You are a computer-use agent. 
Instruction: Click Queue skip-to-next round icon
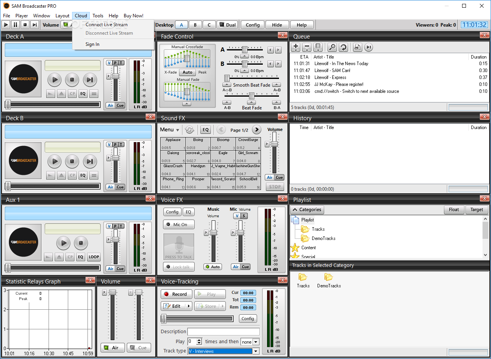click(x=369, y=47)
